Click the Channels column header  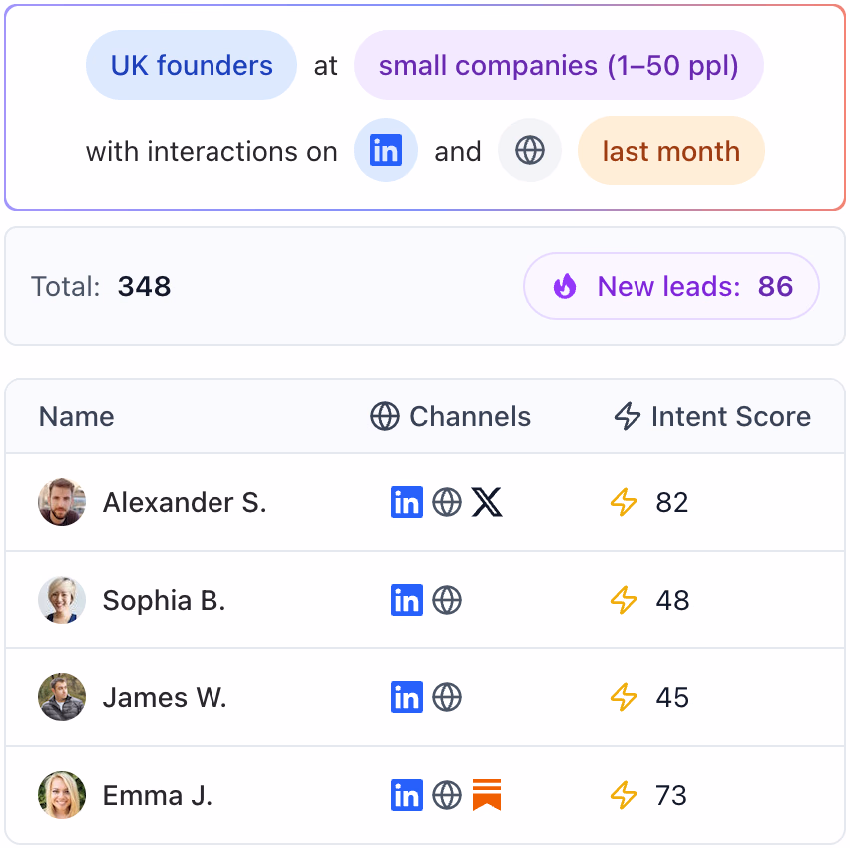pos(451,417)
